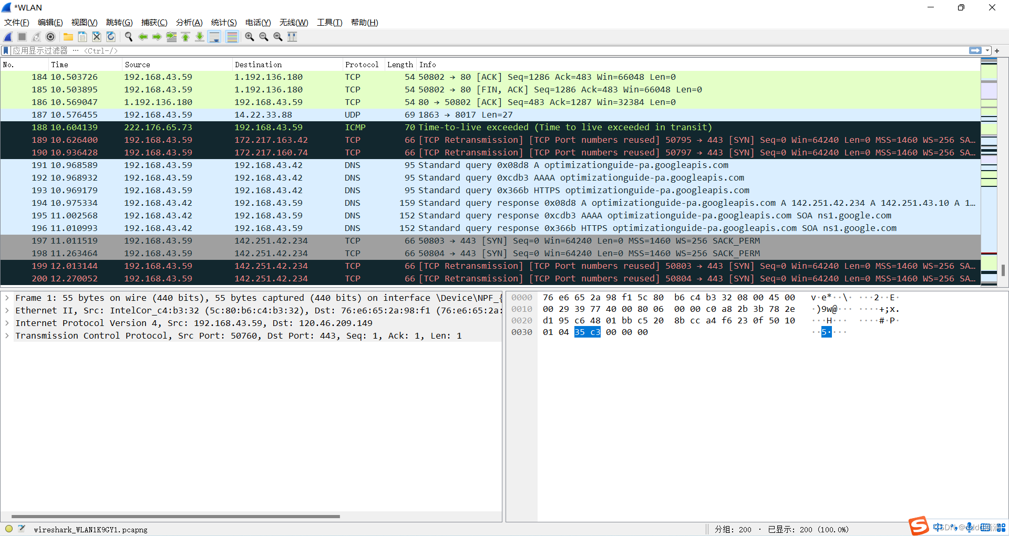Reset text to normal size
1009x536 pixels.
pyautogui.click(x=278, y=37)
